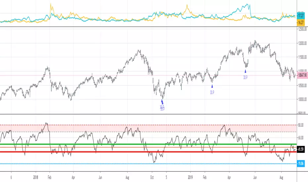The width and height of the screenshot is (308, 182).
Task: Select the blue dotted 19.86 level line
Action: tap(148, 163)
